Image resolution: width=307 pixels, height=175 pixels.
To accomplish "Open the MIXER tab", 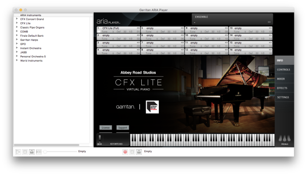I will tap(284, 79).
